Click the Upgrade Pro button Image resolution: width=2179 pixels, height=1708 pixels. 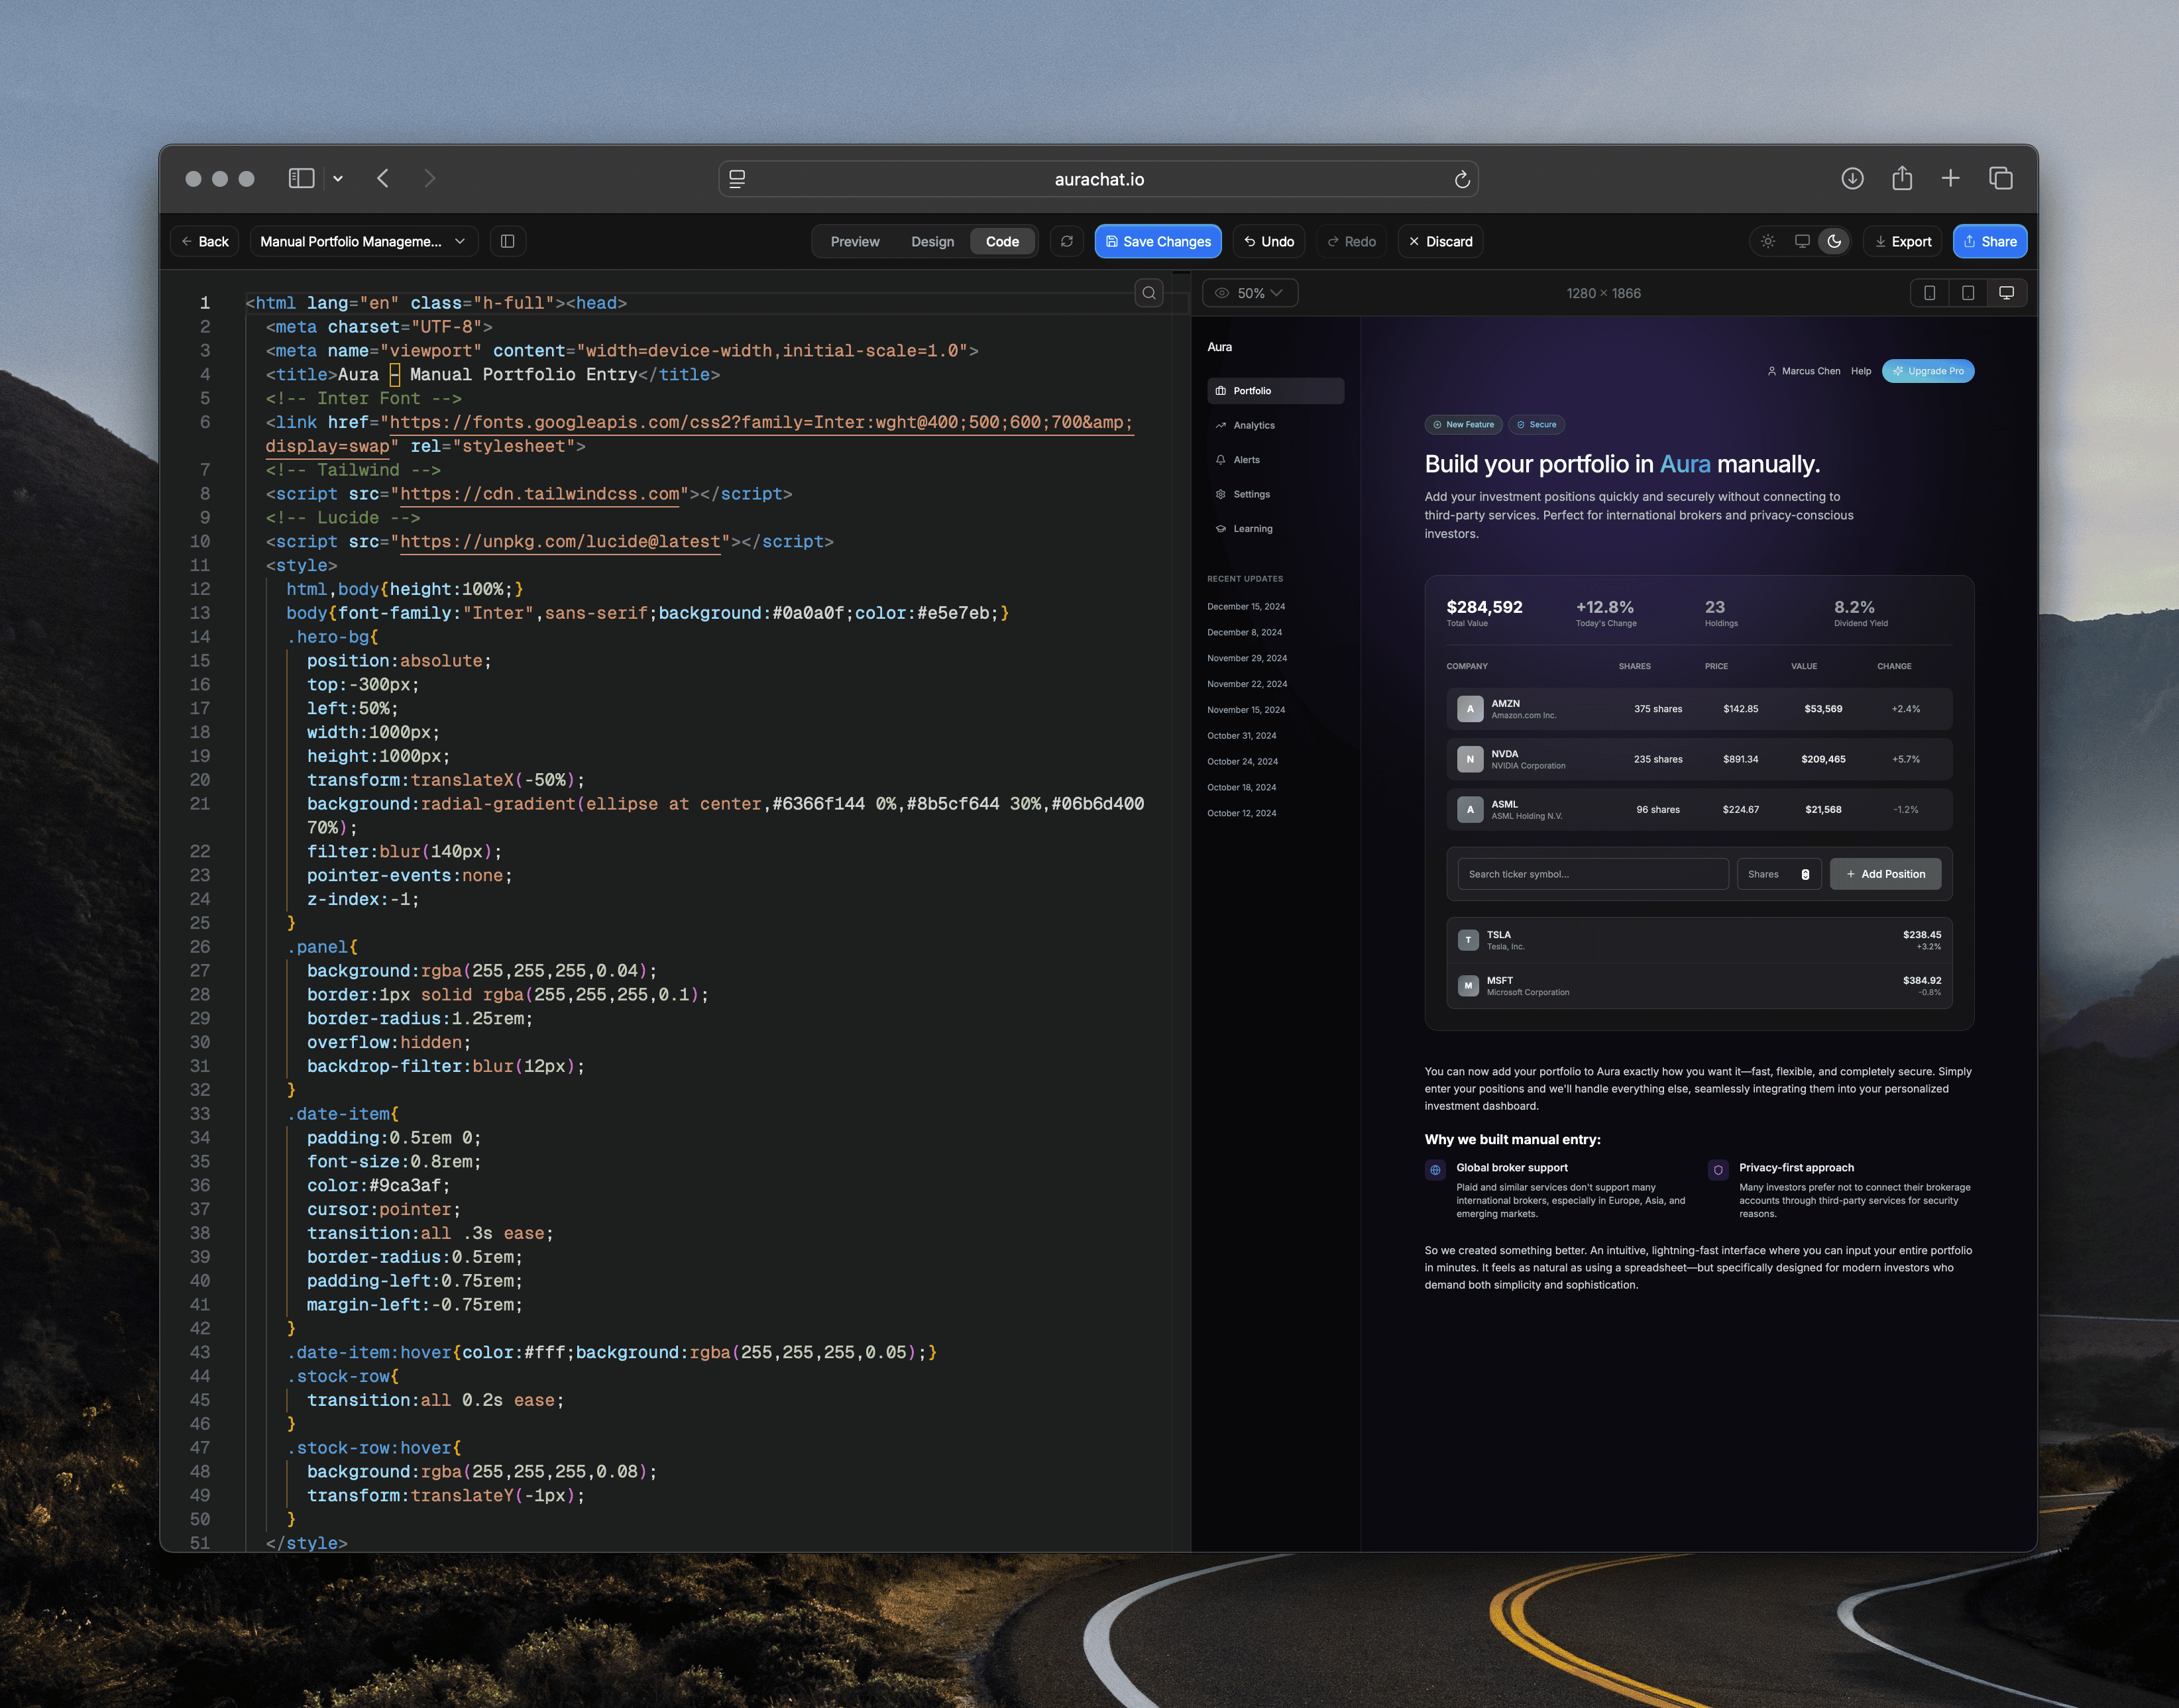point(1928,371)
